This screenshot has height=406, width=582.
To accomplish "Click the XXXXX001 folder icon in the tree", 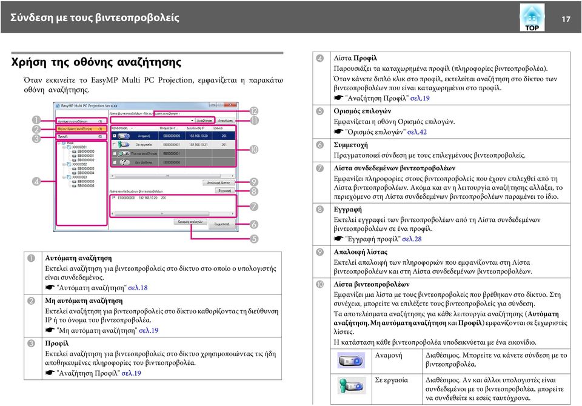I will (x=69, y=147).
